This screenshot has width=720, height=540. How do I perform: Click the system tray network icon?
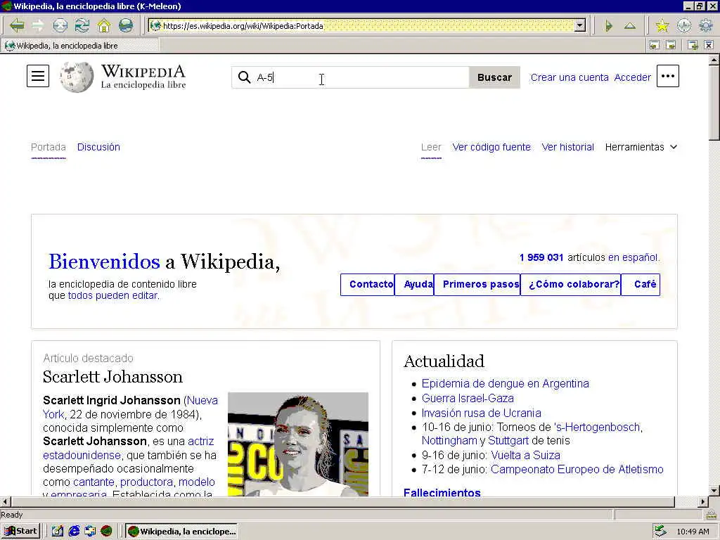point(660,532)
